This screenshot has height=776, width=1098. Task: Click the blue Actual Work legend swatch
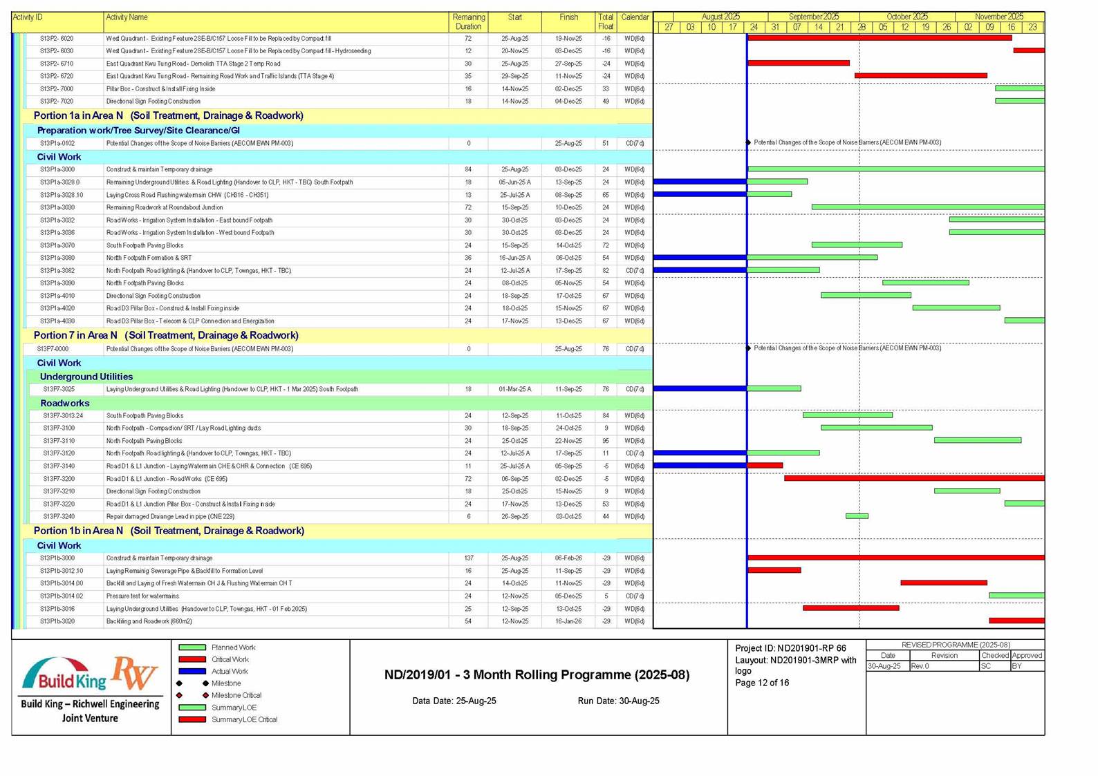[192, 671]
